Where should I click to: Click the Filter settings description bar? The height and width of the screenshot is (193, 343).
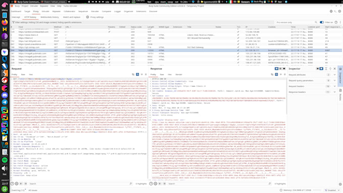142,22
